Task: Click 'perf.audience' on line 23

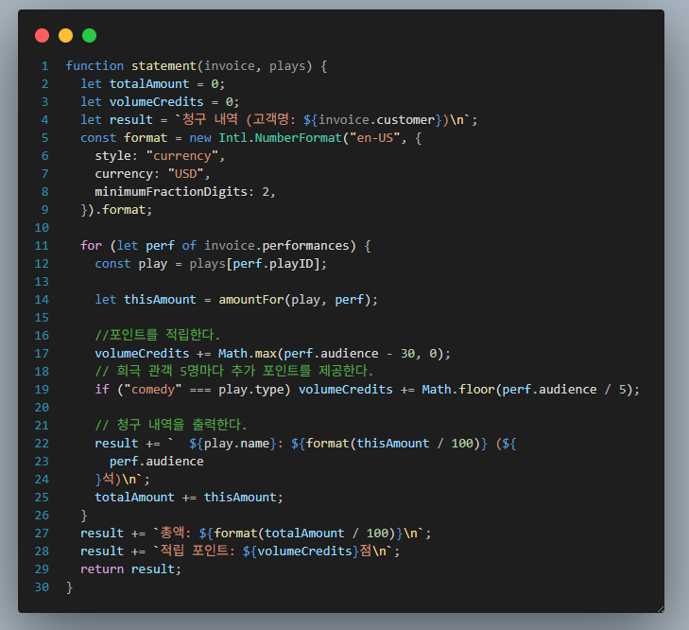Action: click(157, 462)
